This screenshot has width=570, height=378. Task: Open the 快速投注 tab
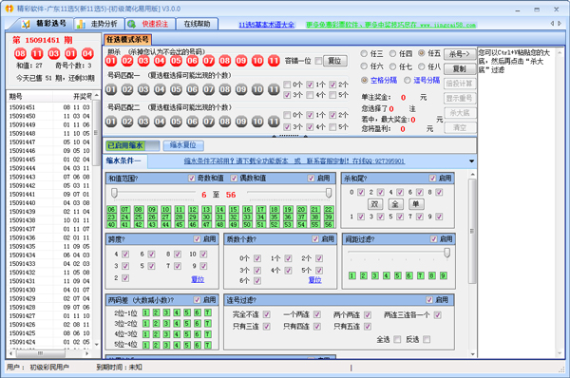point(149,24)
